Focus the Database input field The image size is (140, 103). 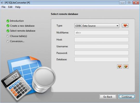102,59
